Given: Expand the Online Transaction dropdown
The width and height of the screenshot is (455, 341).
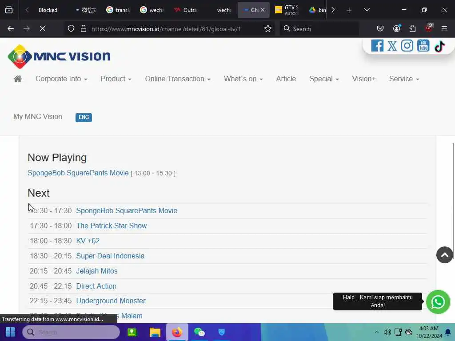Looking at the screenshot, I should point(178,79).
